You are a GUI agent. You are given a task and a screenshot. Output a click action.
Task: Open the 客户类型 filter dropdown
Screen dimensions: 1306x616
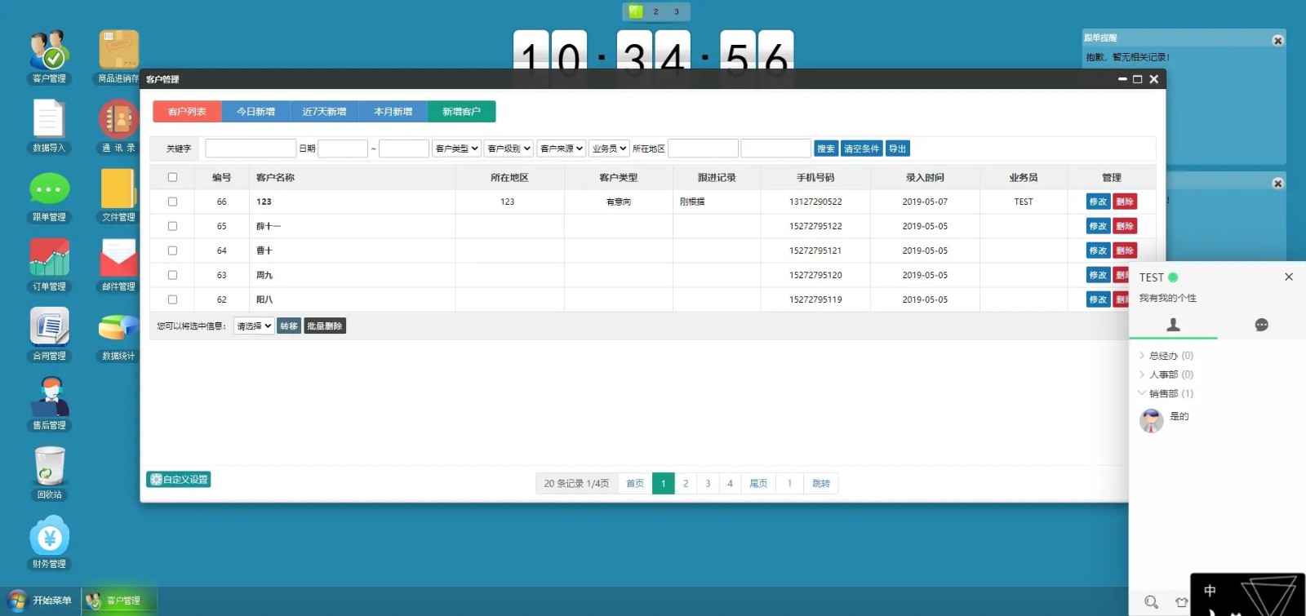[x=456, y=148]
